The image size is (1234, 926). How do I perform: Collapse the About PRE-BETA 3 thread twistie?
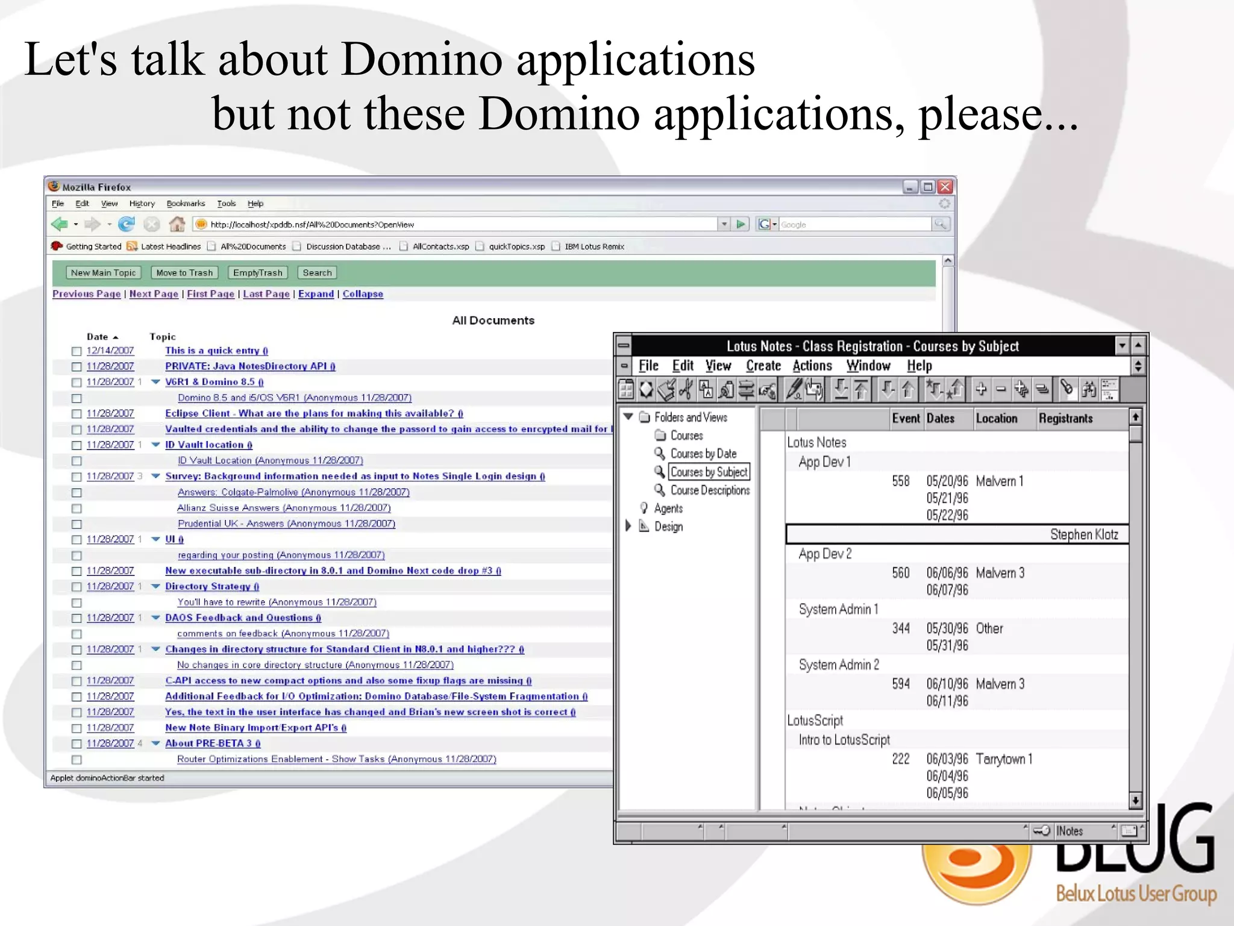[155, 743]
